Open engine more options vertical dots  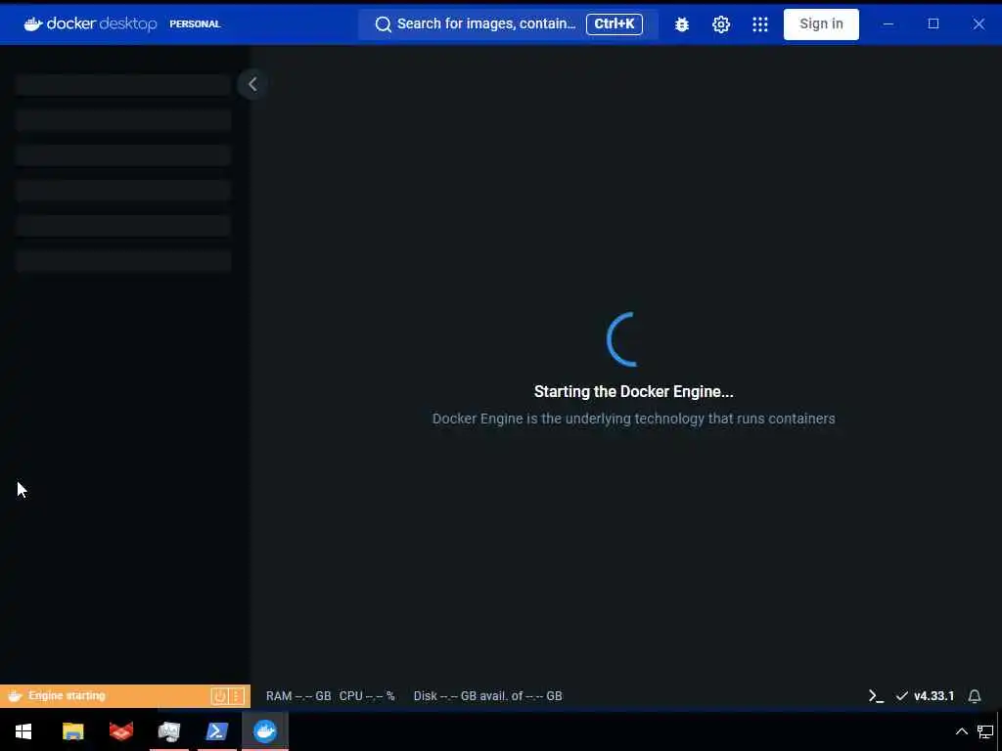236,695
